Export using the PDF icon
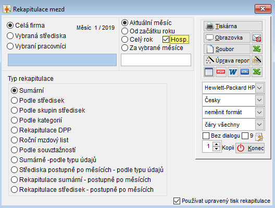 (x=221, y=72)
